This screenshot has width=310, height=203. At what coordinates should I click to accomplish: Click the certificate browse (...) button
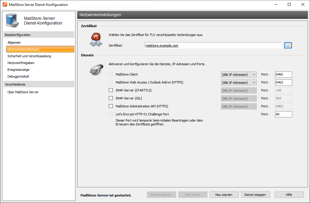[x=288, y=45]
